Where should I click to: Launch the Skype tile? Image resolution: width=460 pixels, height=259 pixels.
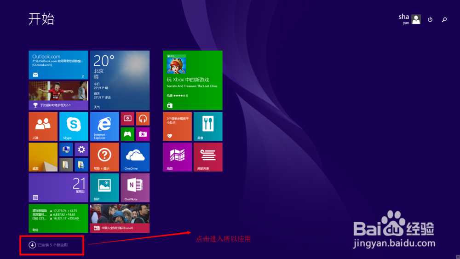pyautogui.click(x=74, y=127)
